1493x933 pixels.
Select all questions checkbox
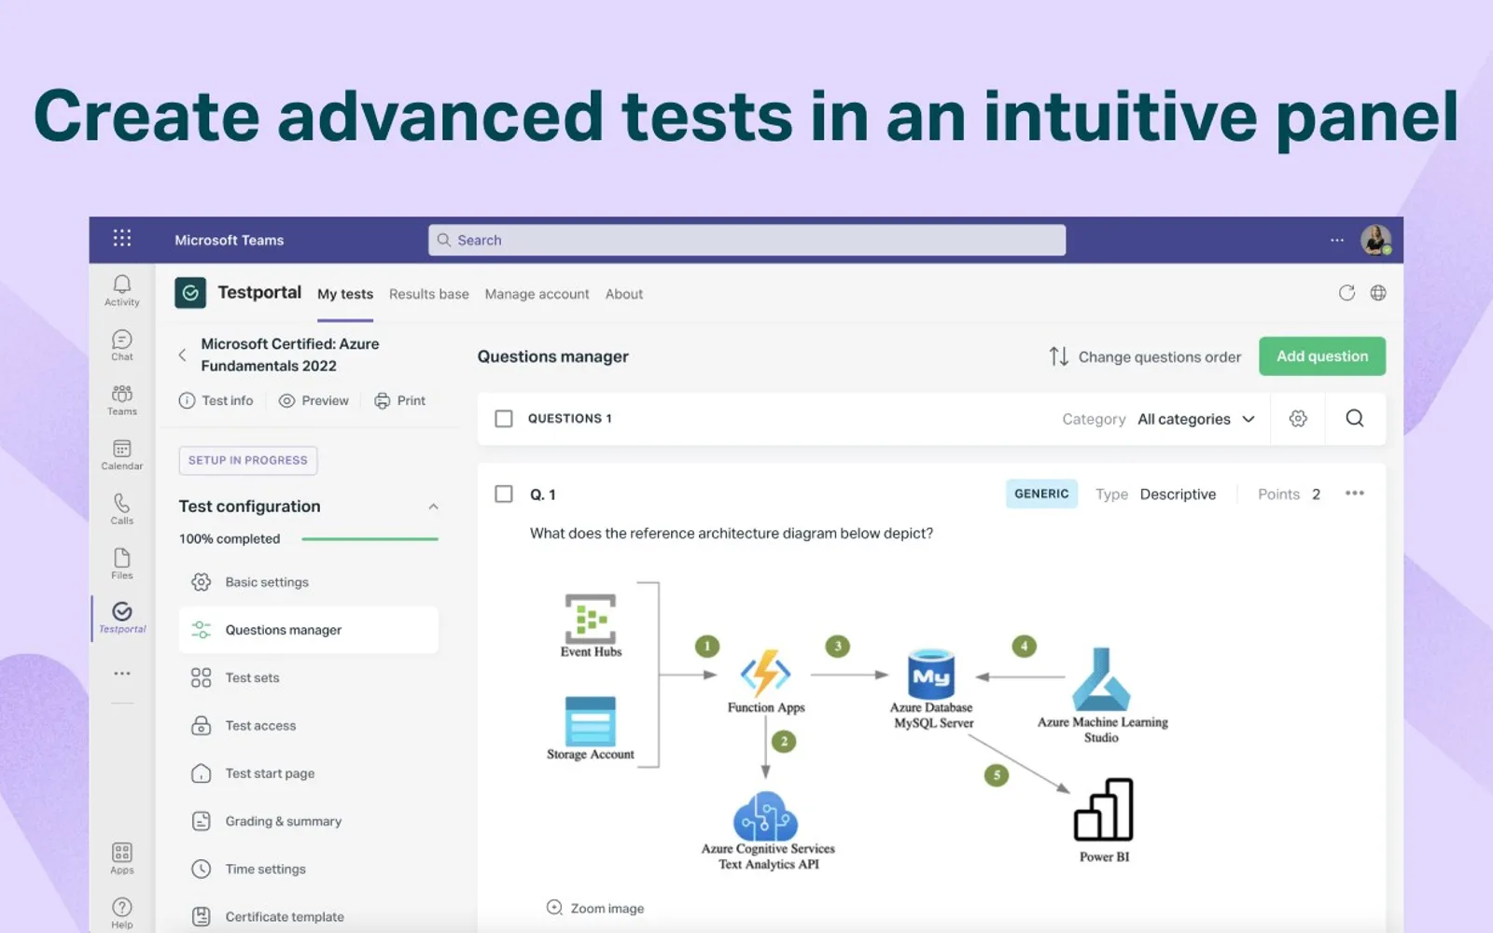(504, 418)
